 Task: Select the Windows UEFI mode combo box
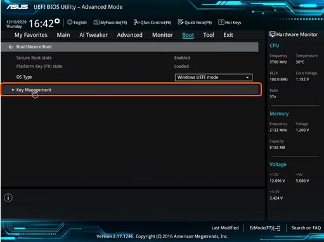[214, 77]
